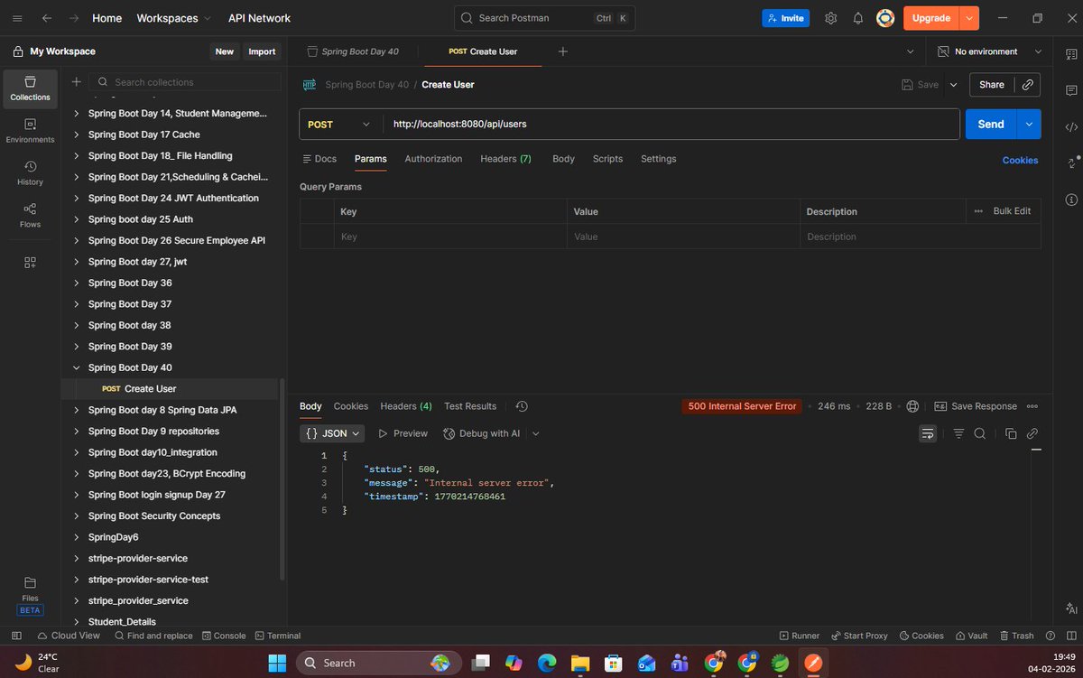Viewport: 1083px width, 678px height.
Task: Expand the Spring Boot Day 39 collection
Action: pyautogui.click(x=76, y=347)
